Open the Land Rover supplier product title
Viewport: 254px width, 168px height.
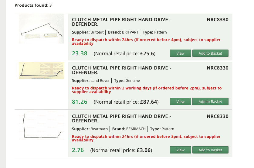(x=121, y=70)
